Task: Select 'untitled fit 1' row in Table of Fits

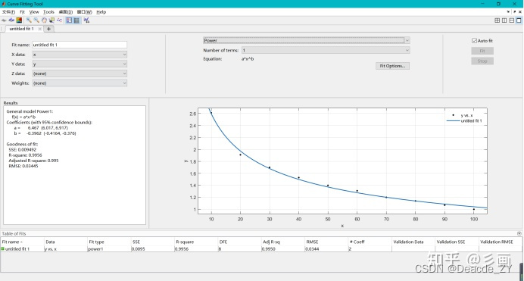Action: 261,249
